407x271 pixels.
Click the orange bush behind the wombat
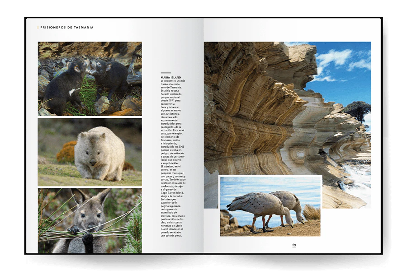[66, 152]
